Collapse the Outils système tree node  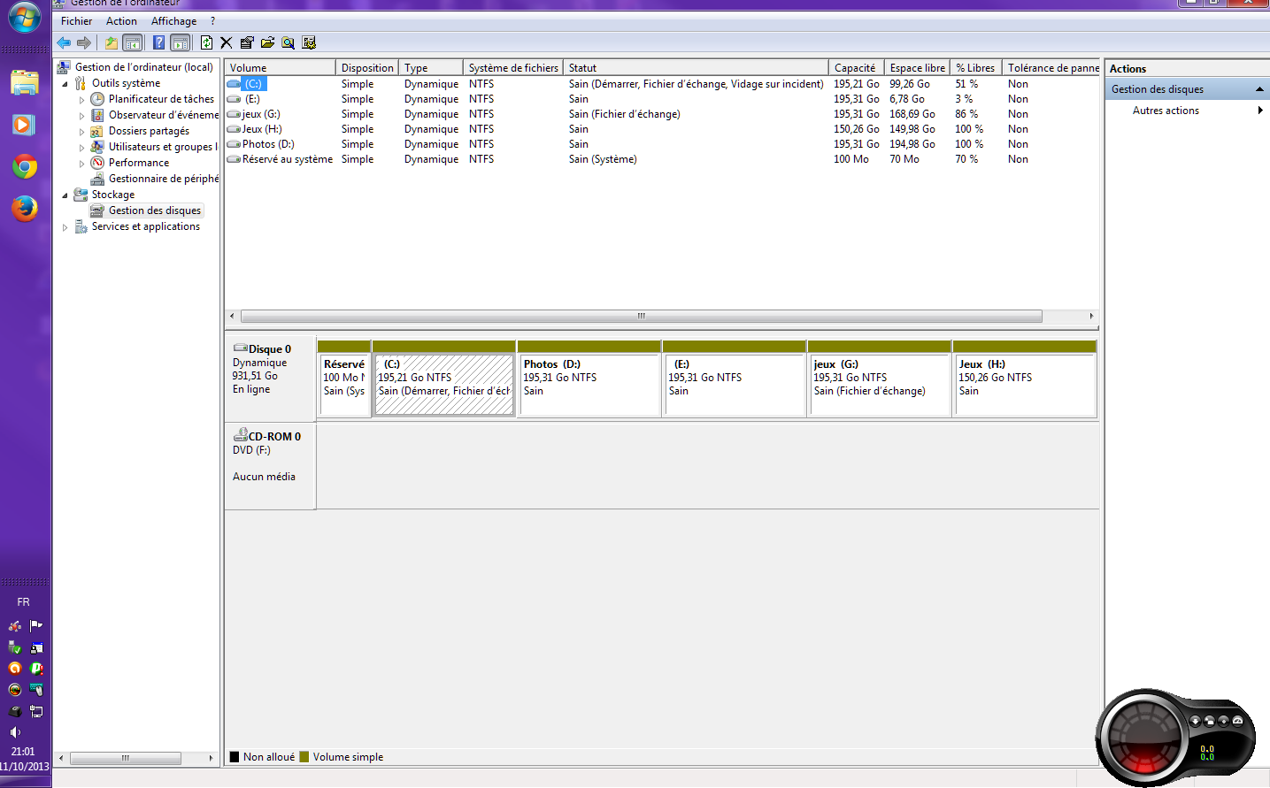point(65,84)
